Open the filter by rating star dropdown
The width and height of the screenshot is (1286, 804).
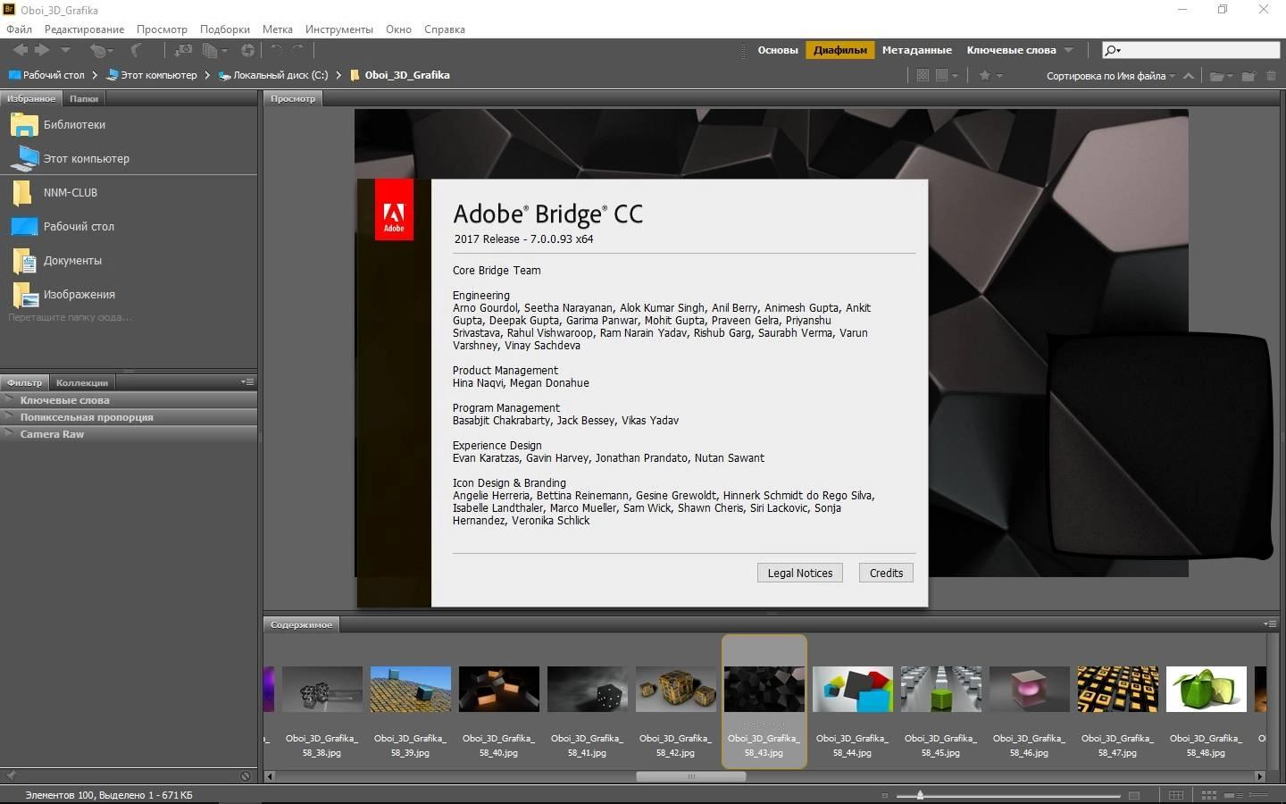pos(990,76)
